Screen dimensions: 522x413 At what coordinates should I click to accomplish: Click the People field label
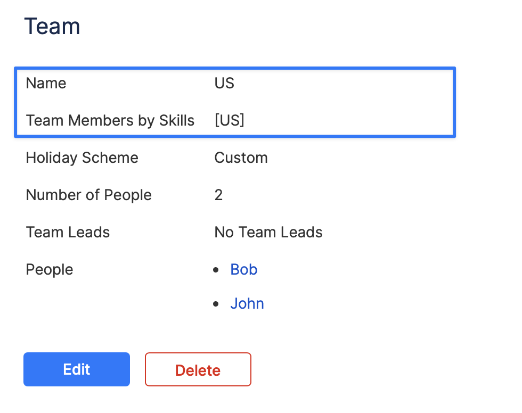coord(50,269)
